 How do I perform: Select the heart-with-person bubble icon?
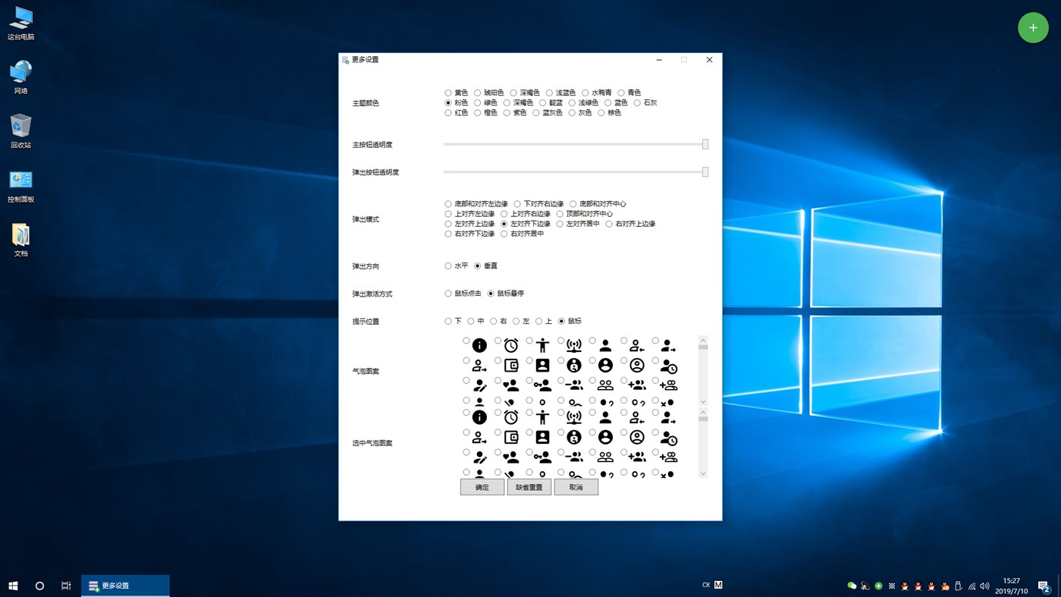[x=510, y=384]
